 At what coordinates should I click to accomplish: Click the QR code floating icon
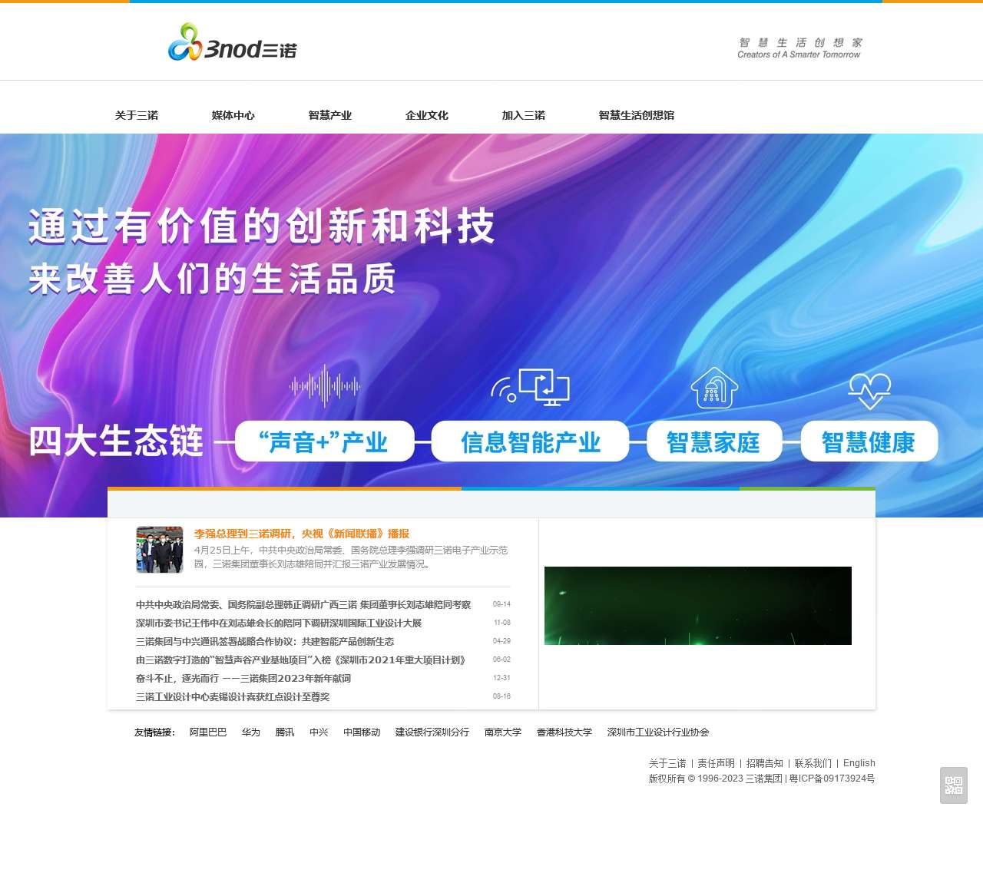[x=953, y=785]
